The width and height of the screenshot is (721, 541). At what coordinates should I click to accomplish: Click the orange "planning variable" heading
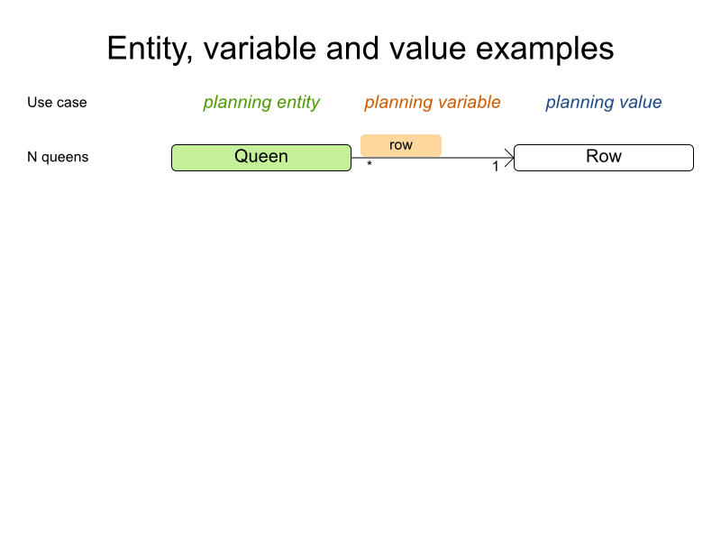[x=433, y=103]
